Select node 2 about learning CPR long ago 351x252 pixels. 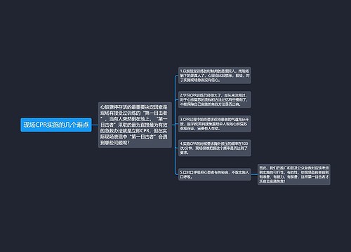click(x=215, y=99)
